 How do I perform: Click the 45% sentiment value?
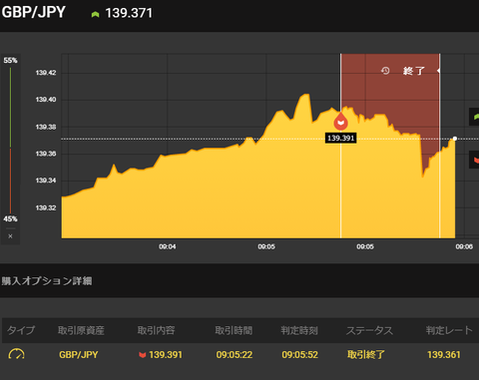click(x=10, y=218)
